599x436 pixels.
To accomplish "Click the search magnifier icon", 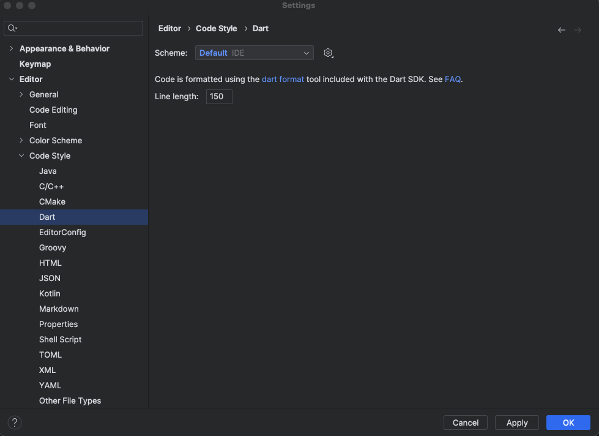I will [x=12, y=28].
